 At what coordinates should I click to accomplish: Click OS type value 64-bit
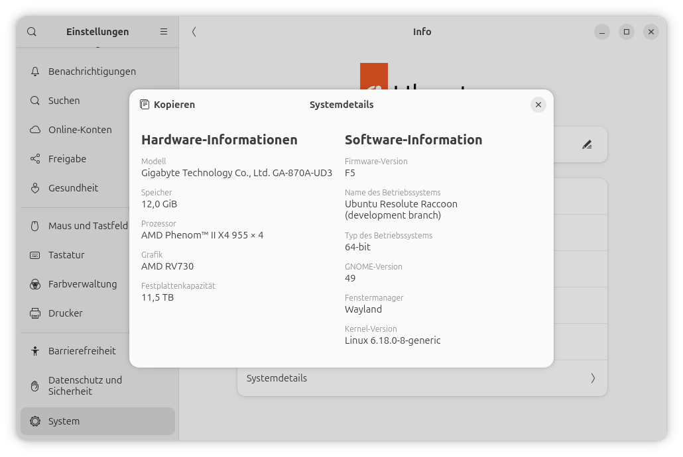pos(357,247)
